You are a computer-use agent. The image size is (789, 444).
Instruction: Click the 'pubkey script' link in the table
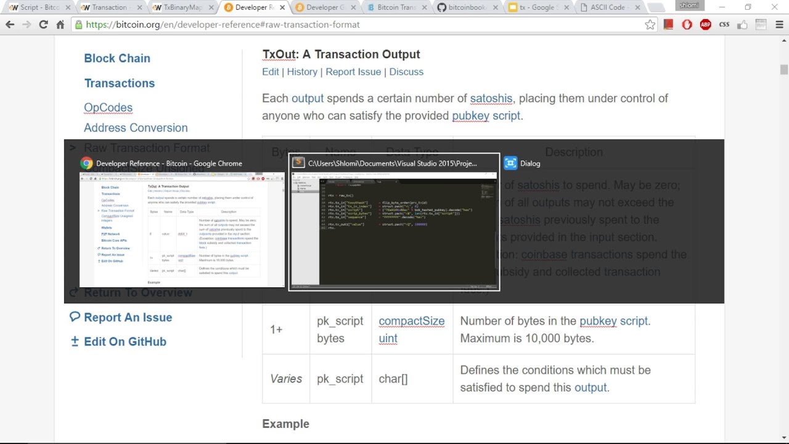pyautogui.click(x=613, y=321)
